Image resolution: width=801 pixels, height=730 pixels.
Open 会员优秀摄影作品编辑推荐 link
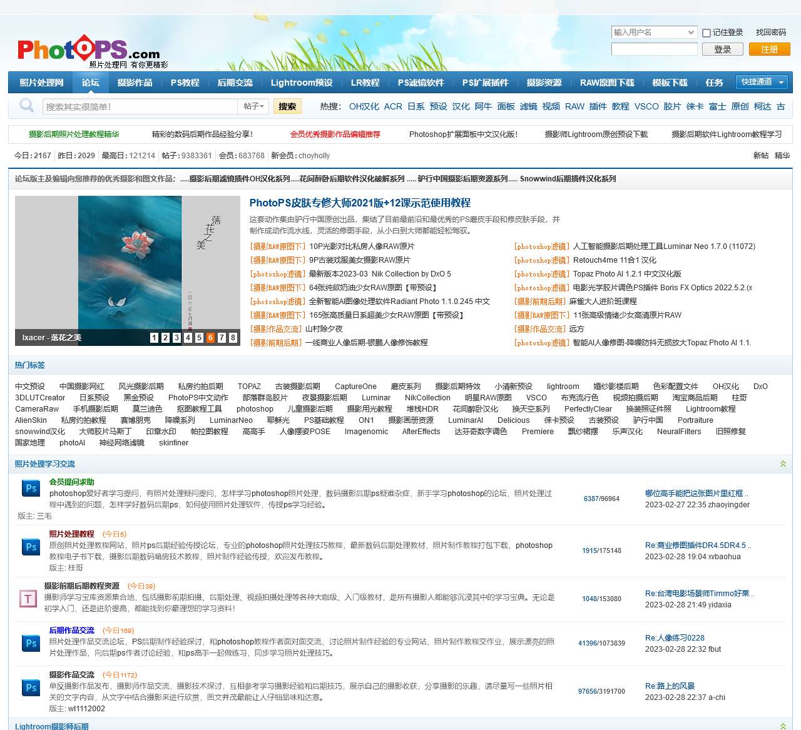(335, 134)
